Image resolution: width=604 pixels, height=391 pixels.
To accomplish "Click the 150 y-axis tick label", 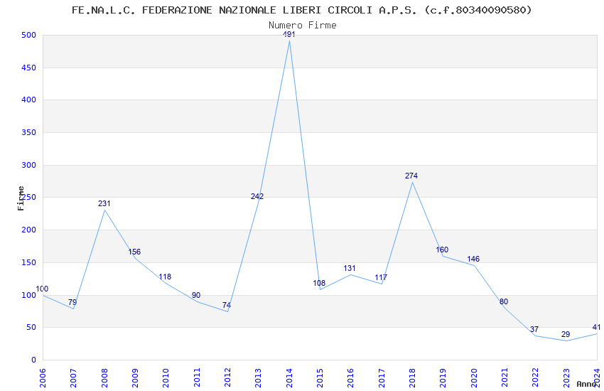I will coord(29,263).
